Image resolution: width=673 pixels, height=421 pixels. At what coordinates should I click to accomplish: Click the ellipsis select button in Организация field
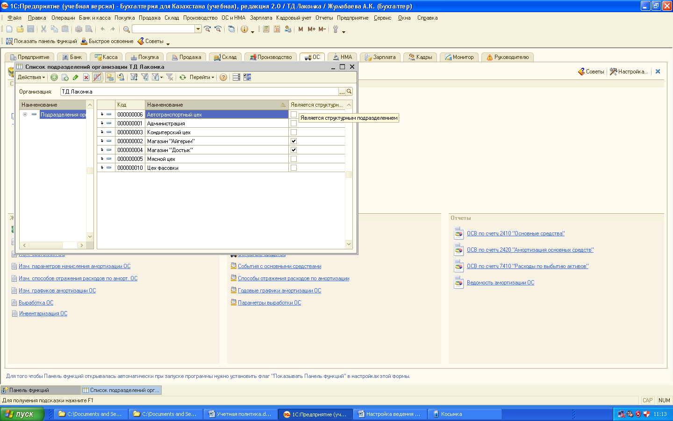[342, 91]
